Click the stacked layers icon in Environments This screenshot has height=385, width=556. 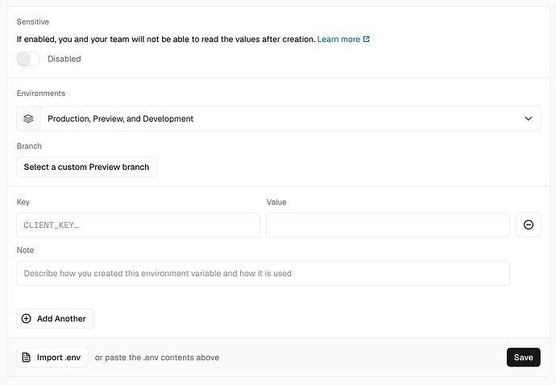point(28,118)
